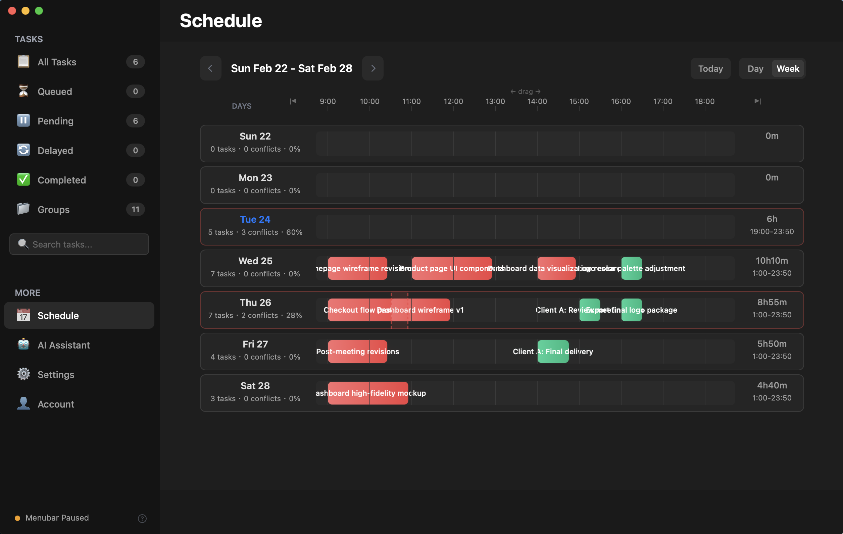Toggle the Menubar Paused status indicator
Image resolution: width=843 pixels, height=534 pixels.
click(17, 518)
